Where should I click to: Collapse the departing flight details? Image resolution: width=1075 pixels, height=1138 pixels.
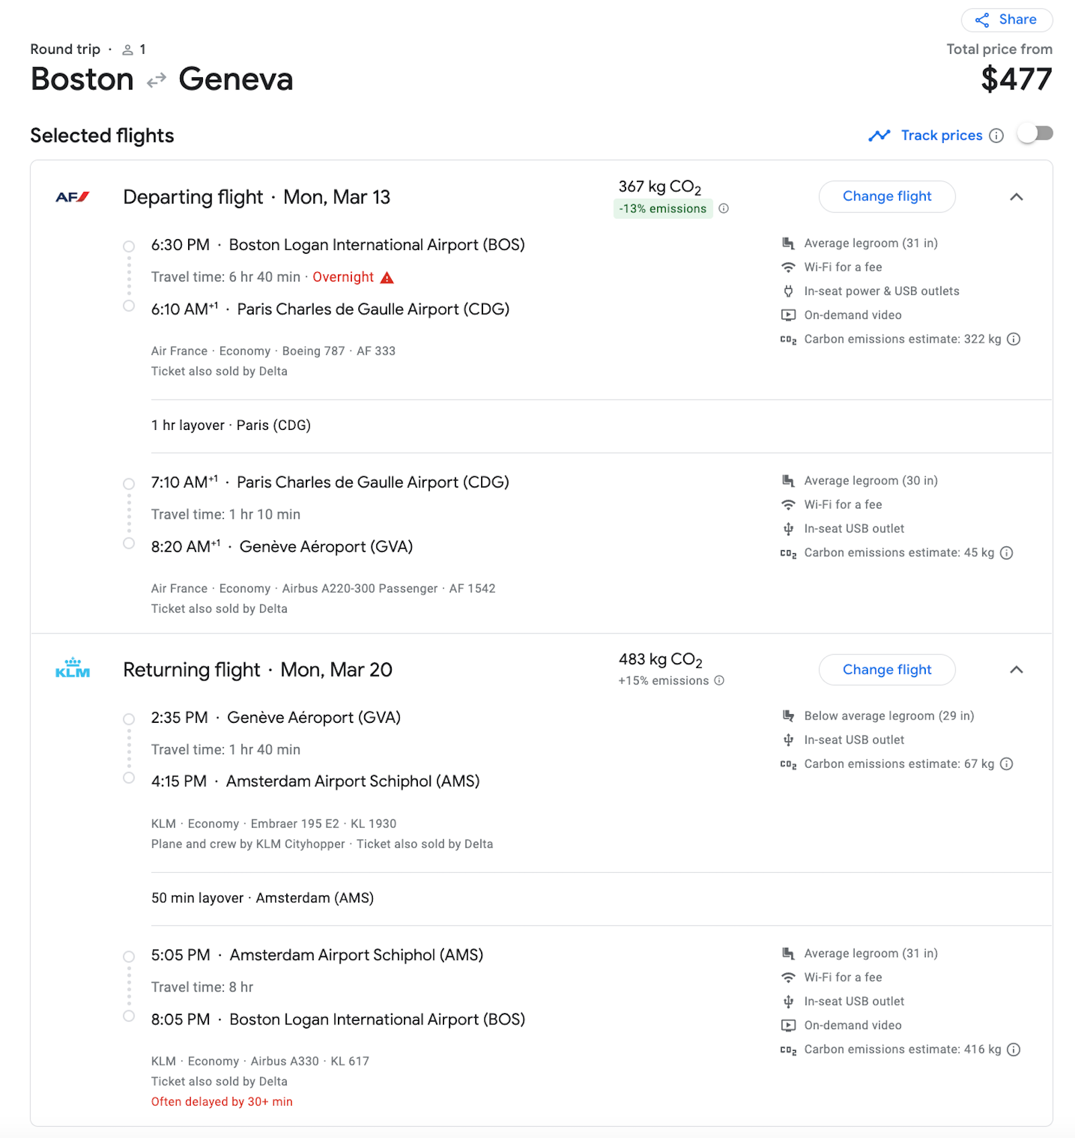tap(1017, 197)
